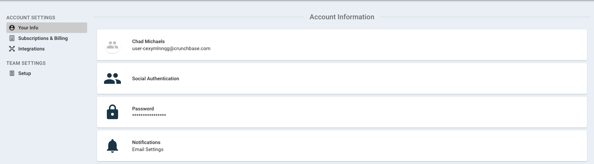Open the Integrations settings label

click(x=31, y=49)
